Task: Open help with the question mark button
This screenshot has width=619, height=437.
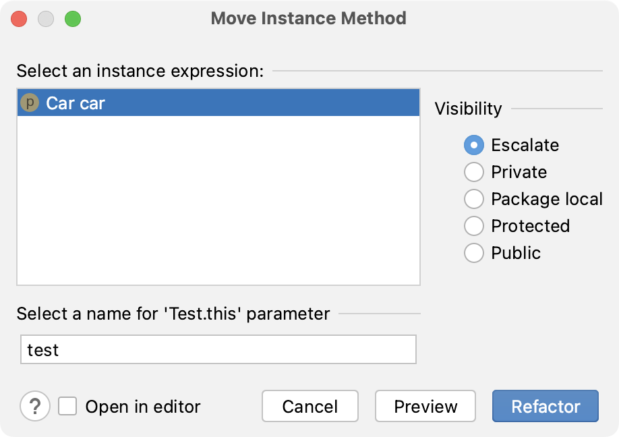Action: click(x=35, y=406)
